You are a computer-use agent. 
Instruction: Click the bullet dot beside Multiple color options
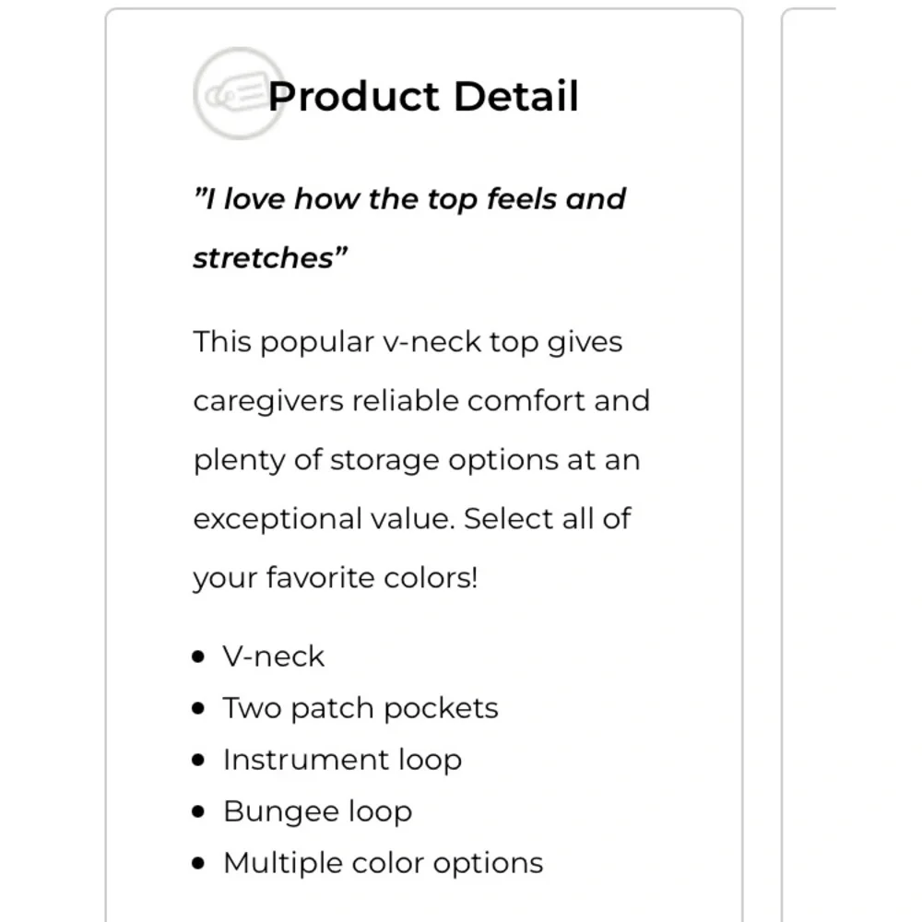pyautogui.click(x=199, y=864)
